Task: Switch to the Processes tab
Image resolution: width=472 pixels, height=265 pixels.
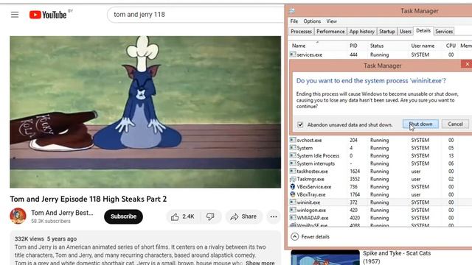Action: (x=301, y=31)
